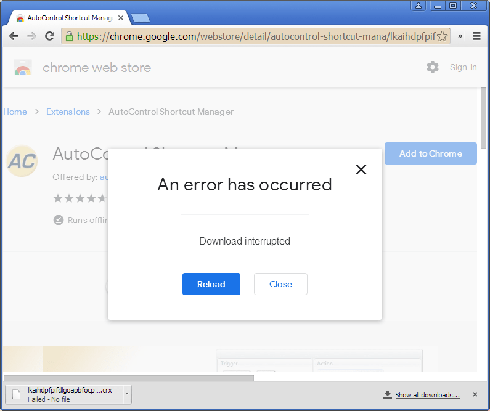Image resolution: width=490 pixels, height=411 pixels.
Task: Reload the page with the toolbar refresh icon
Action: pyautogui.click(x=50, y=36)
